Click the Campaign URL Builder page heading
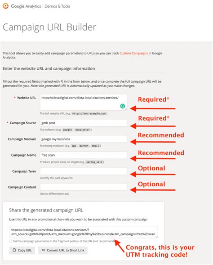 [x=49, y=27]
